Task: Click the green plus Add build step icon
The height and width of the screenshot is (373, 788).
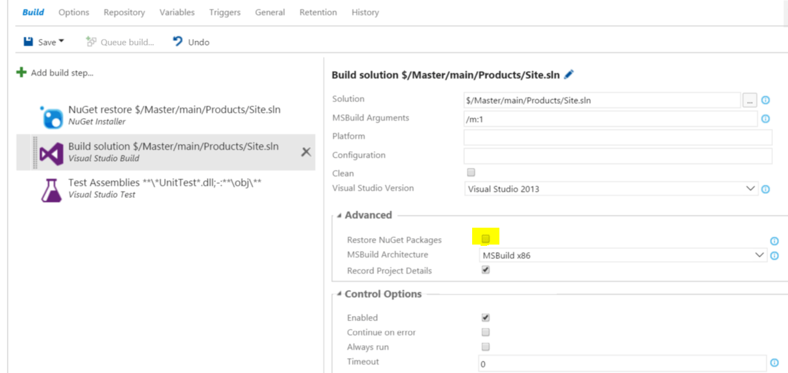Action: (x=22, y=73)
